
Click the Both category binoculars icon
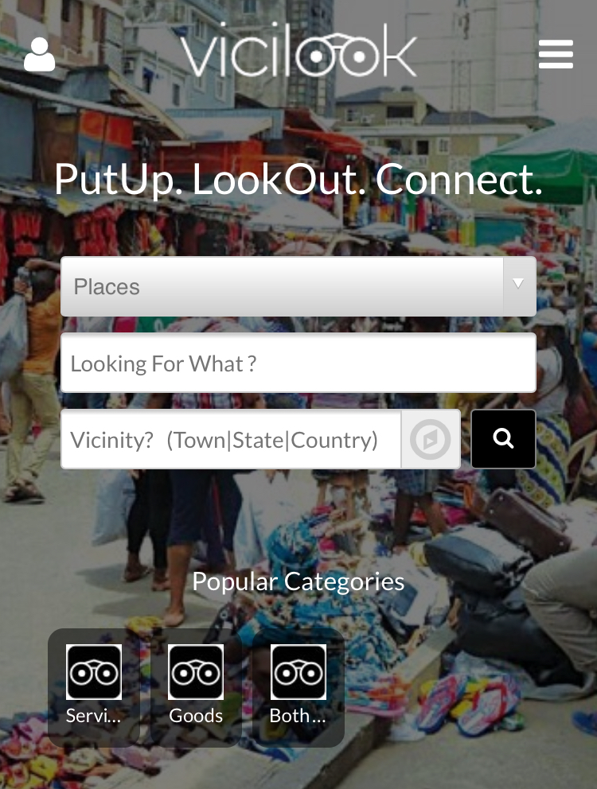(x=298, y=672)
